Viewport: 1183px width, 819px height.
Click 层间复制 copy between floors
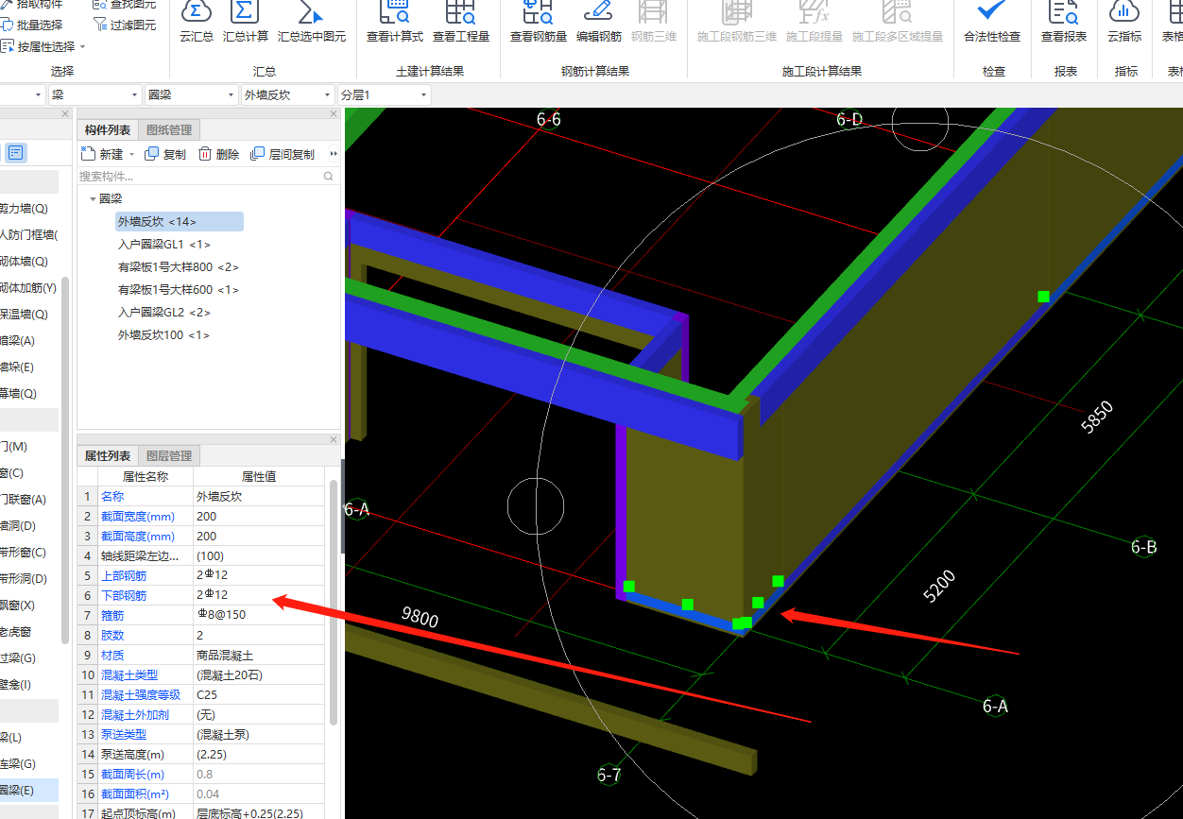coord(283,154)
